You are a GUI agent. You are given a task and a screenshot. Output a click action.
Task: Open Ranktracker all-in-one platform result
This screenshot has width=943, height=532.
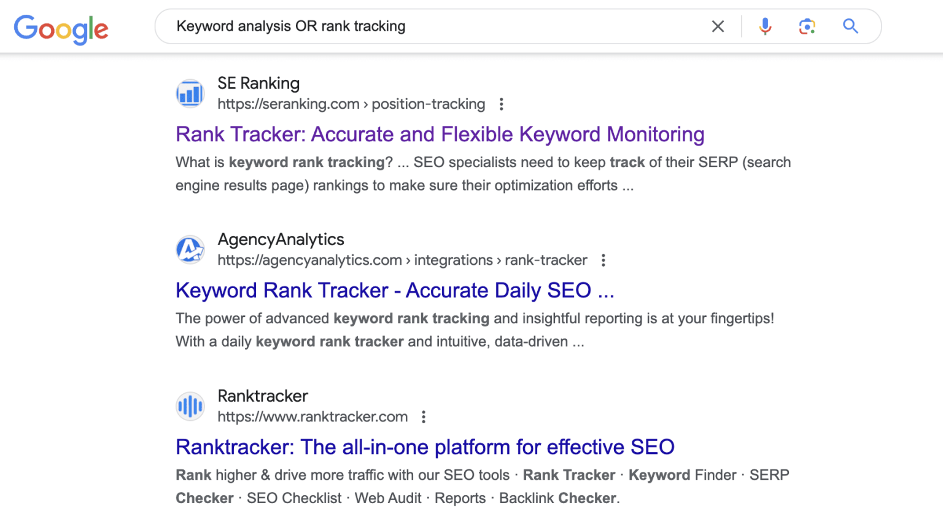point(425,447)
